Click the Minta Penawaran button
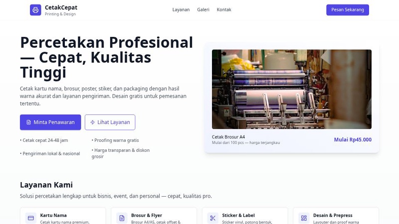The image size is (399, 224). click(x=50, y=122)
